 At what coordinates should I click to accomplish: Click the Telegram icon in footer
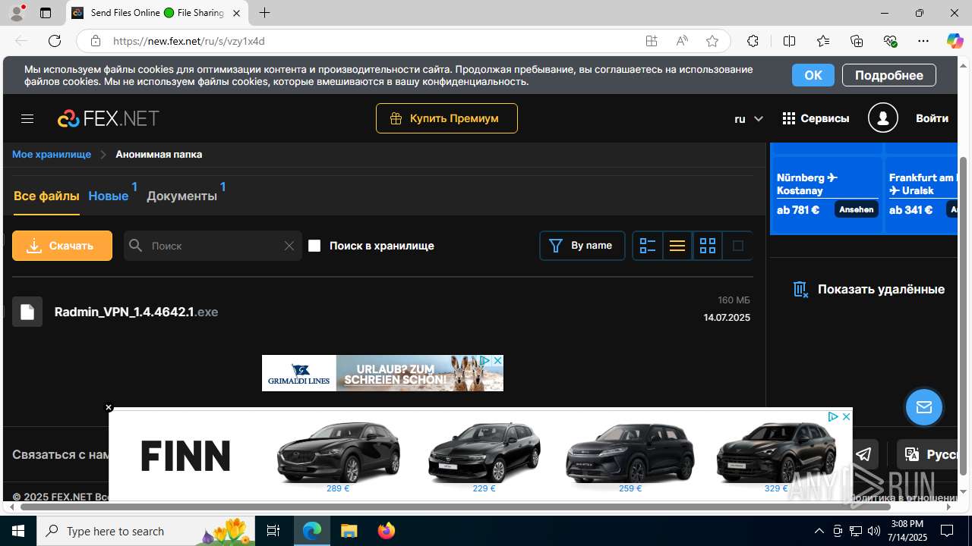click(864, 454)
